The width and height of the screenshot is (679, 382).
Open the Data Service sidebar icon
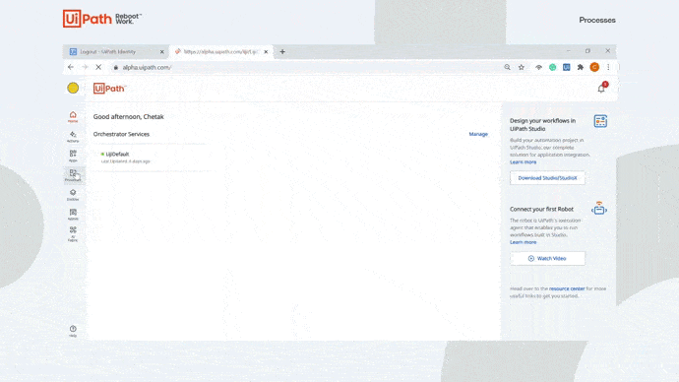click(x=73, y=195)
